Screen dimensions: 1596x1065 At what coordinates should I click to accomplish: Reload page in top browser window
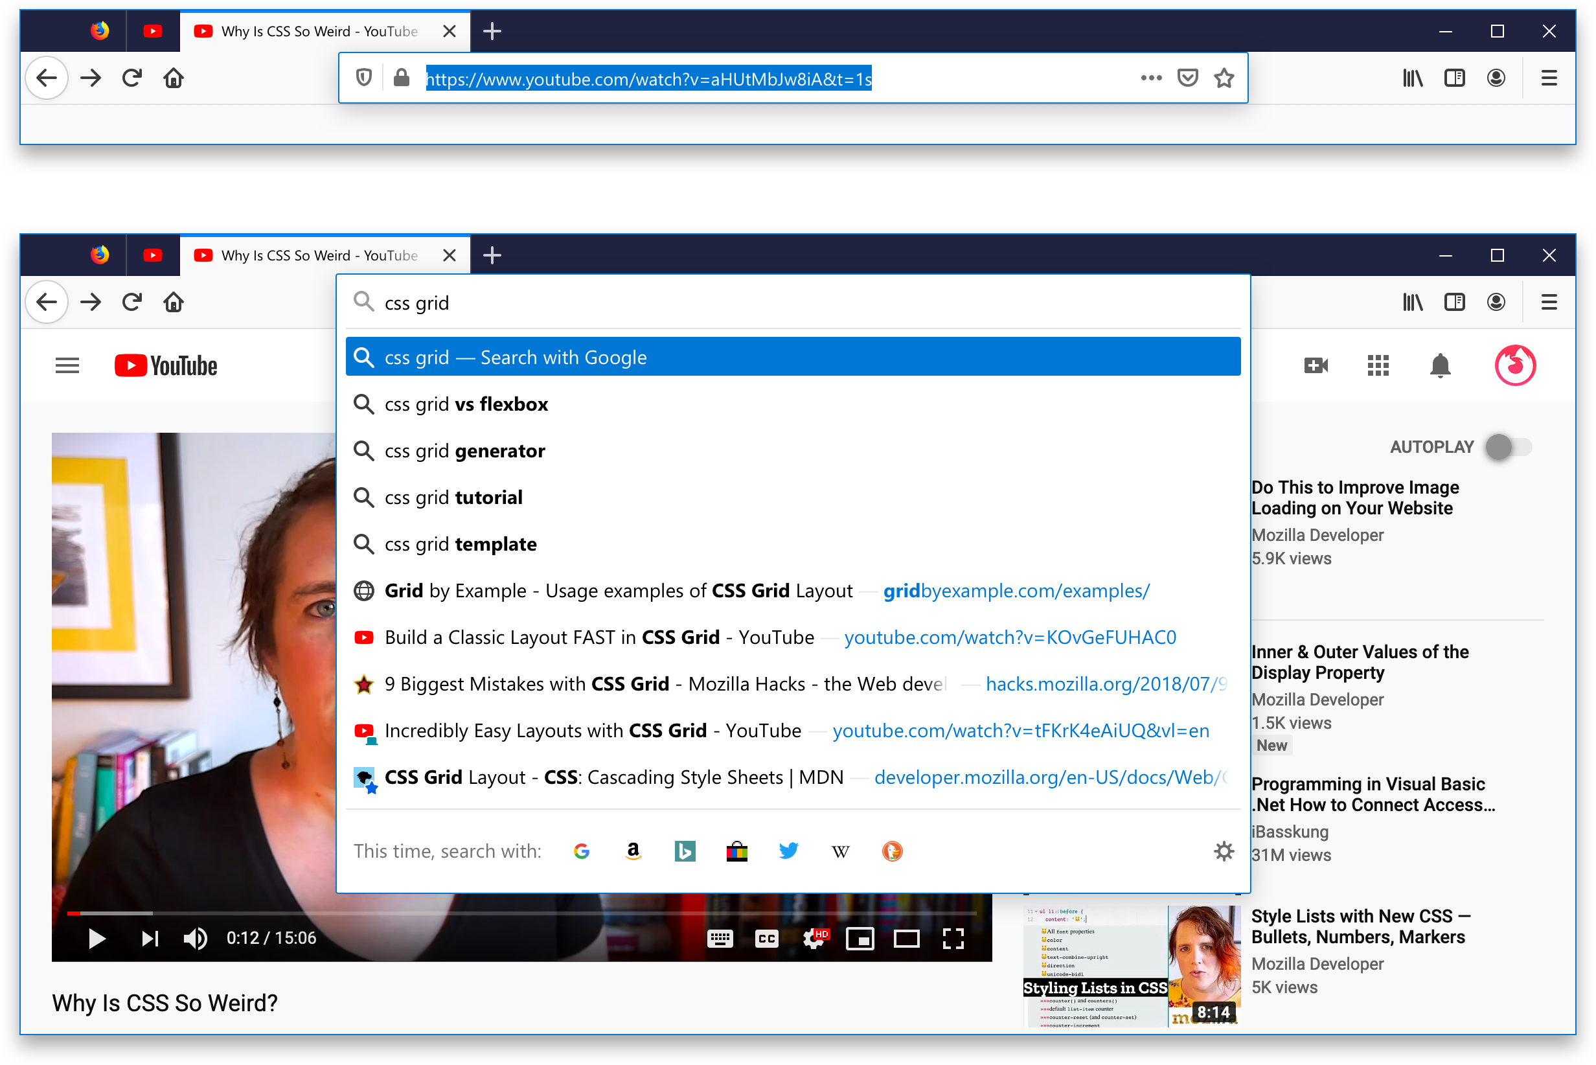(x=131, y=78)
